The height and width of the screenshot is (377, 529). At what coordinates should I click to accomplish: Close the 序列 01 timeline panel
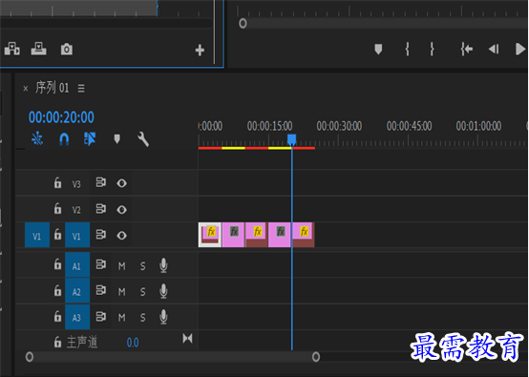pyautogui.click(x=25, y=89)
